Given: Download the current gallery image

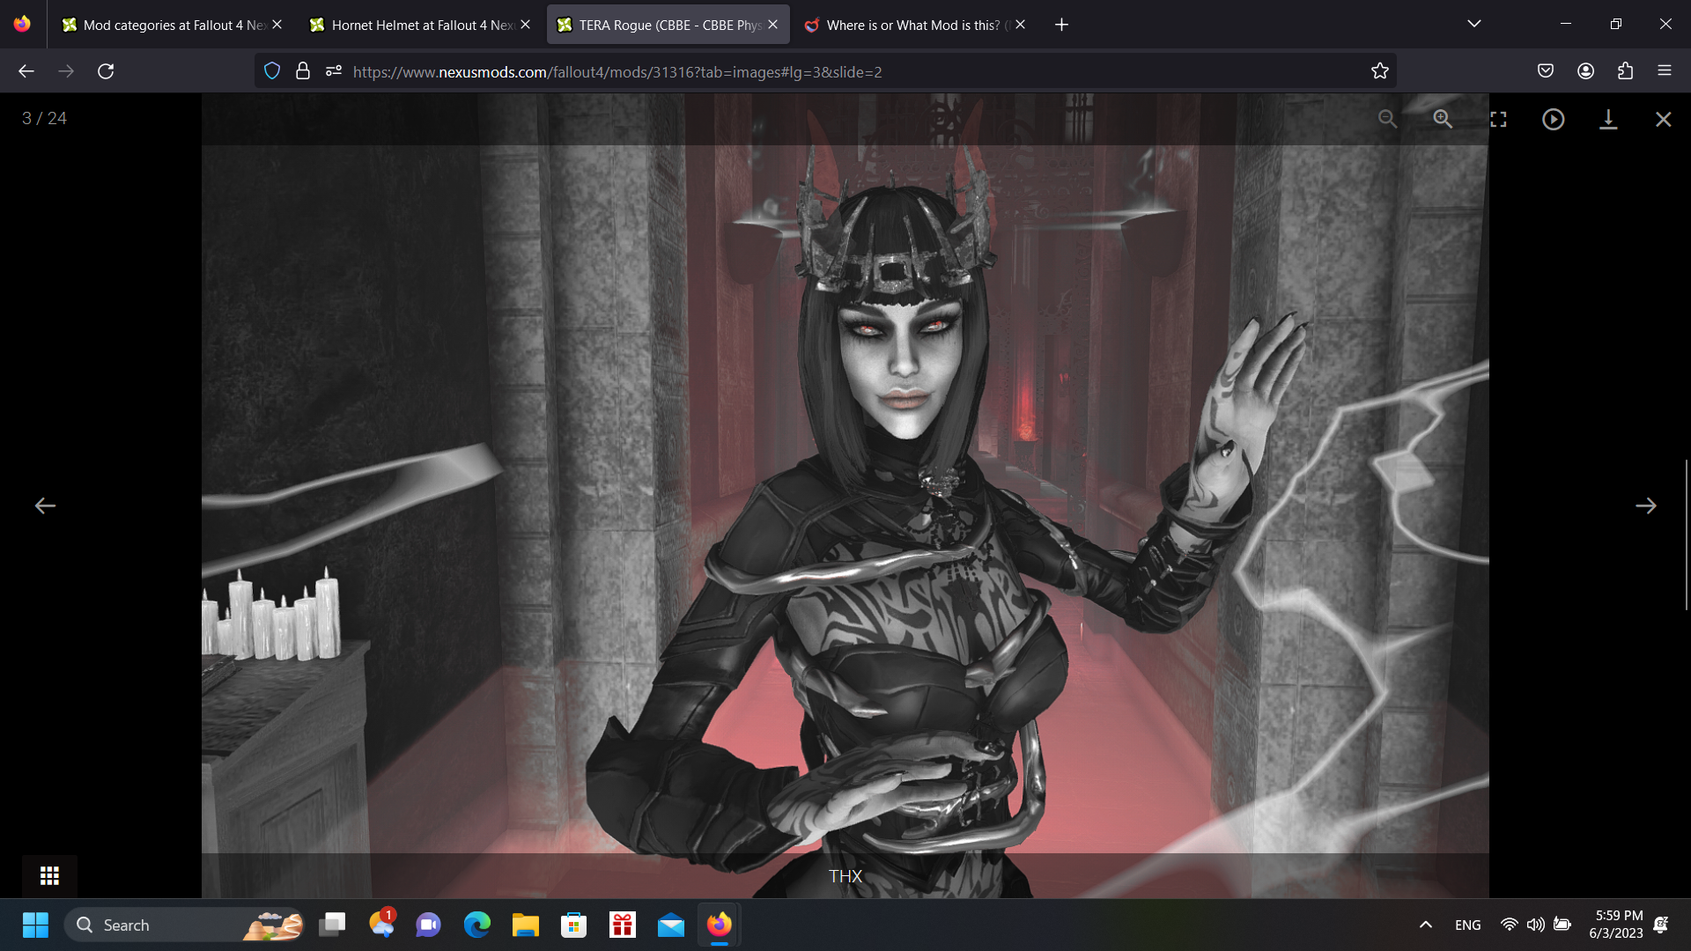Looking at the screenshot, I should pos(1608,119).
